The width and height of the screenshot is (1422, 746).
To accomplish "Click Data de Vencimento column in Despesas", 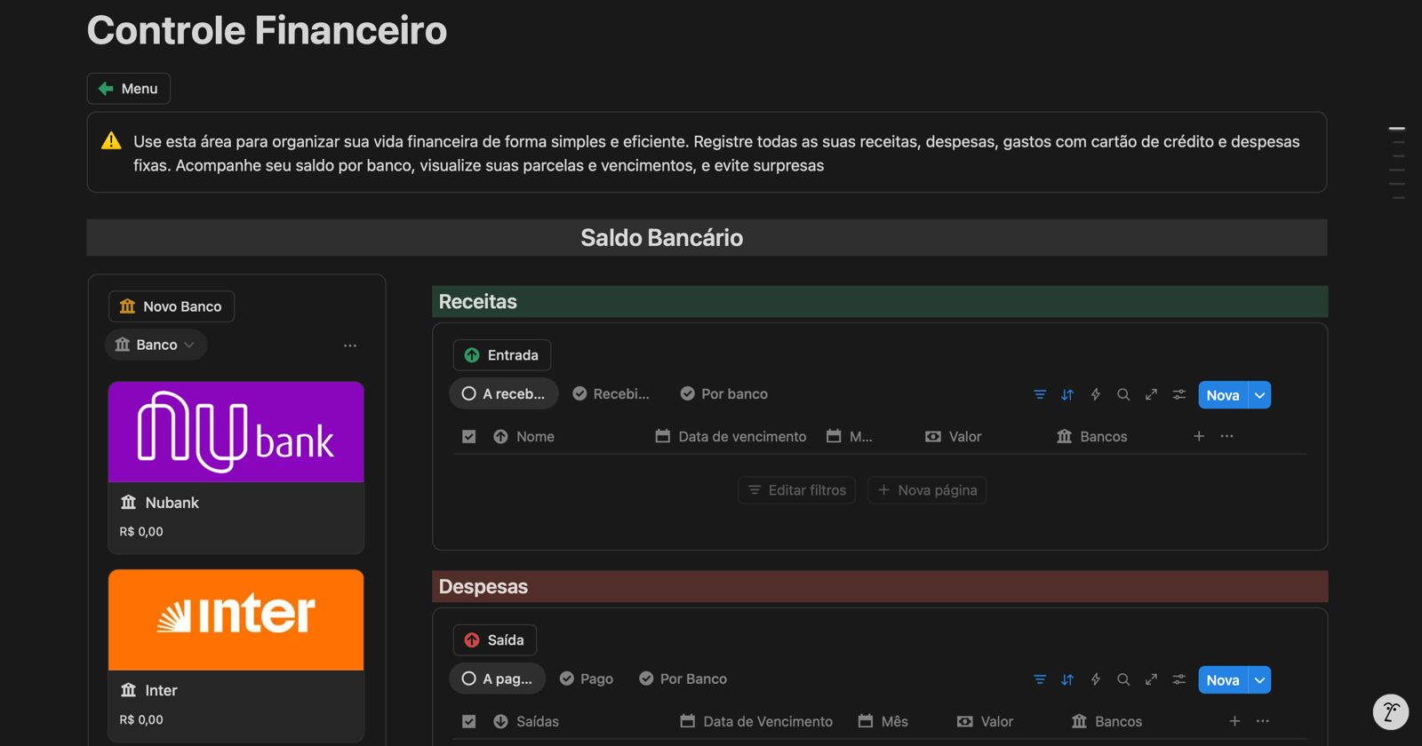I will point(756,722).
